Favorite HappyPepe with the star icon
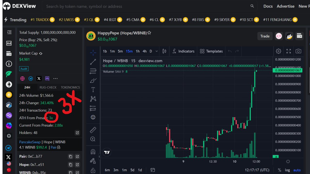The height and width of the screenshot is (174, 310). (x=149, y=33)
